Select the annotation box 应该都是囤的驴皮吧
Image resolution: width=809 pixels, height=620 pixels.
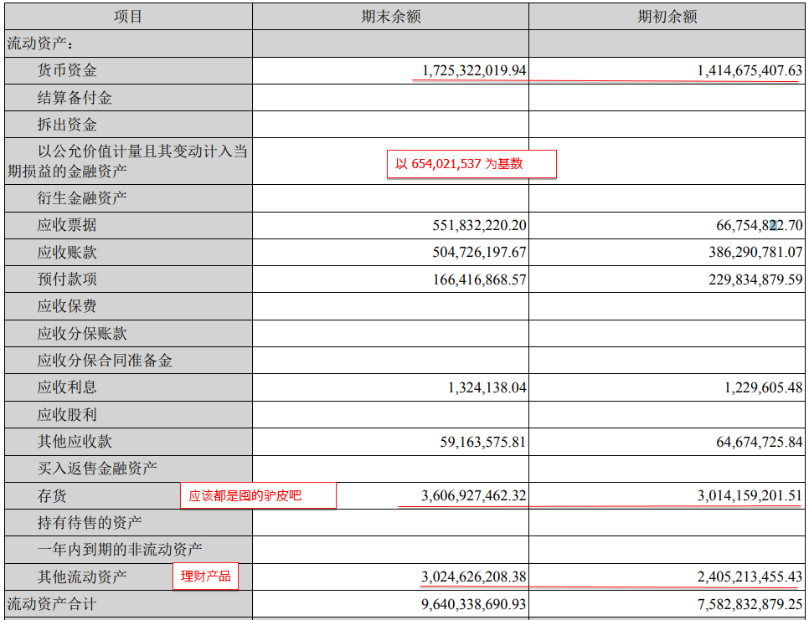[x=258, y=495]
